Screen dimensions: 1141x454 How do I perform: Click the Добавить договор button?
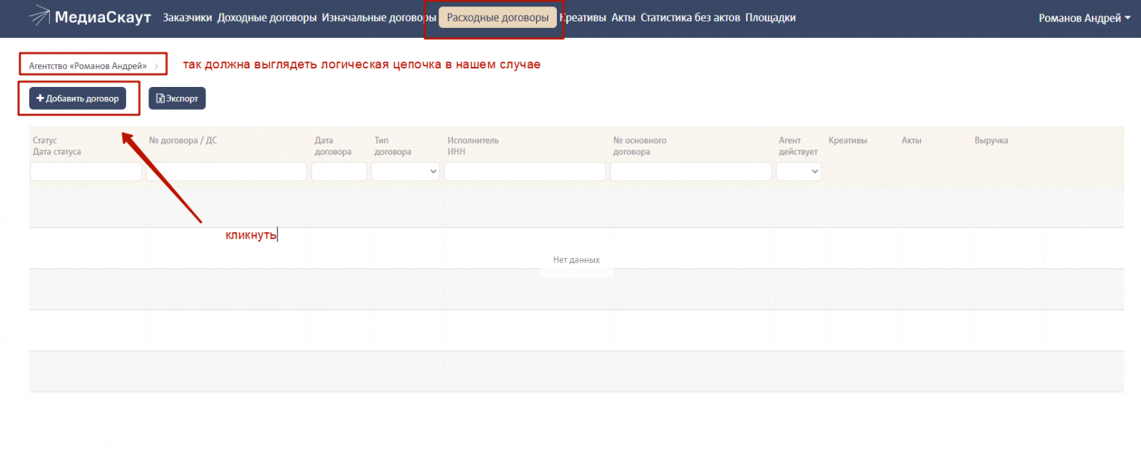click(78, 98)
